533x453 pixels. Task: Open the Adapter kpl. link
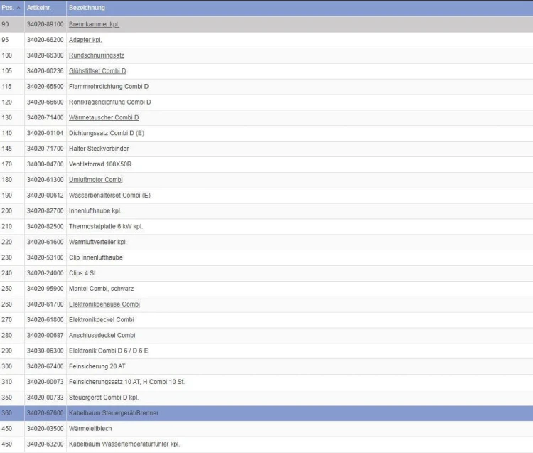(85, 40)
